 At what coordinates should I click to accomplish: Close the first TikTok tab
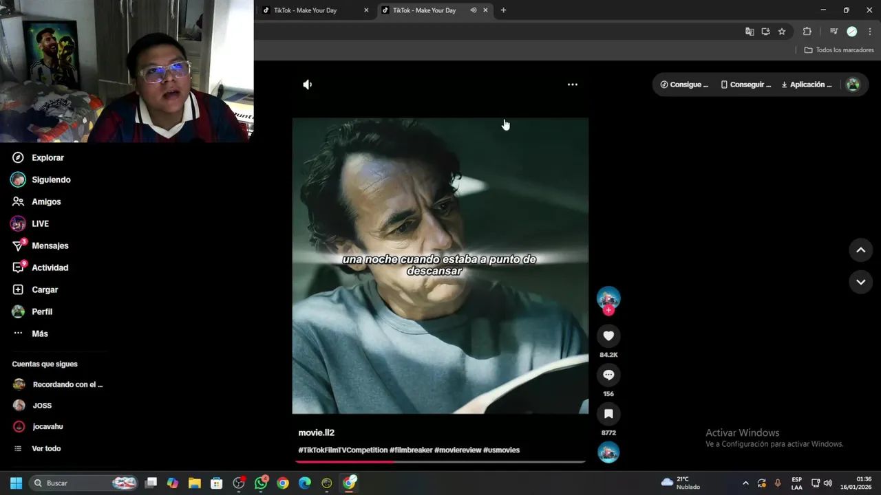[366, 10]
